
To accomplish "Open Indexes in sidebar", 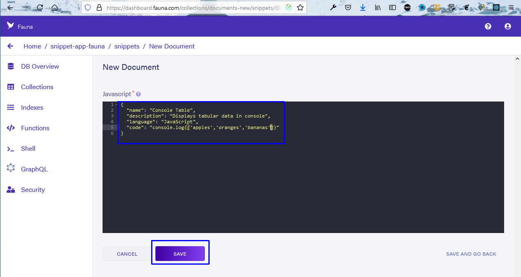I will (32, 108).
